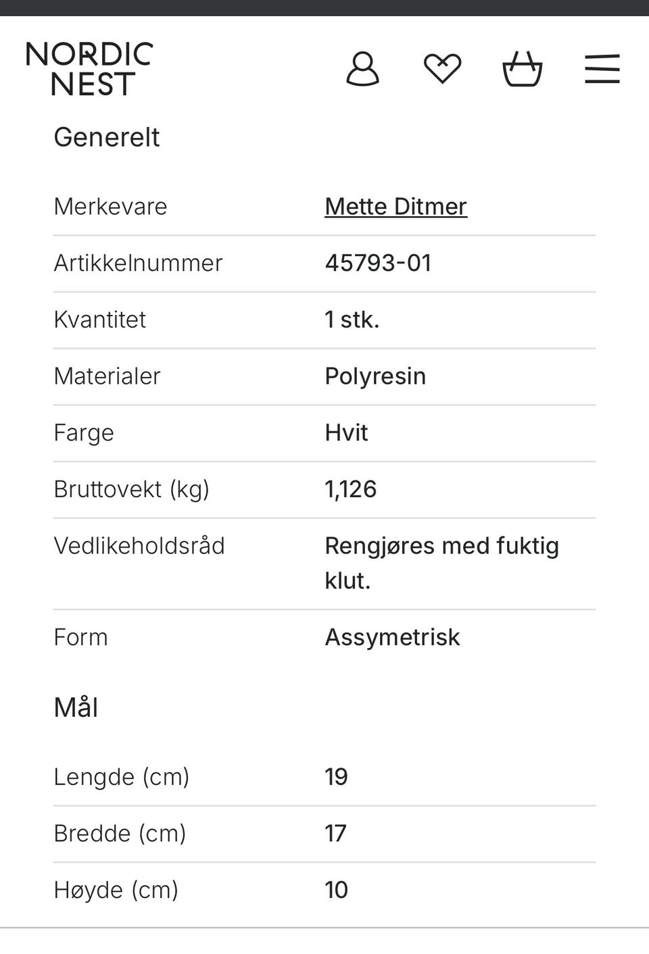This screenshot has width=649, height=954.
Task: Click the Hvit colour value
Action: [x=346, y=433]
